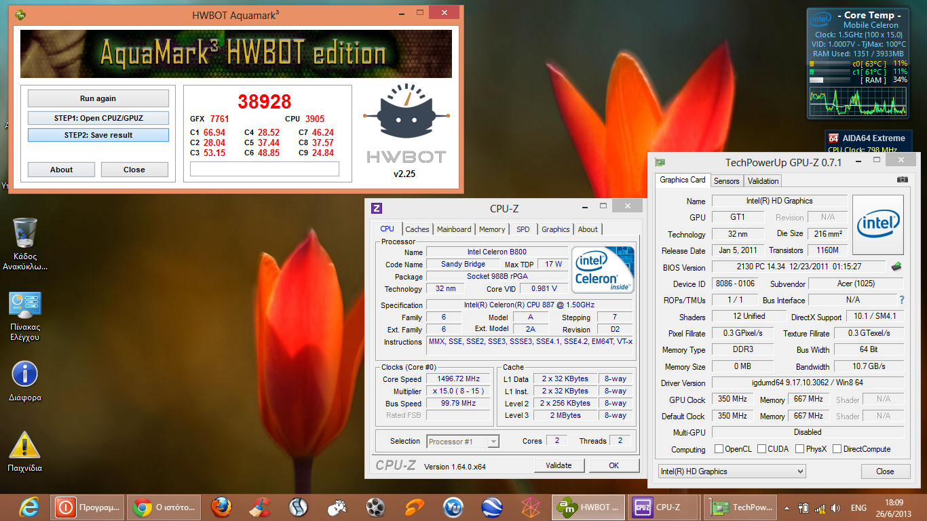This screenshot has height=521, width=927.
Task: Open the Sensors tab in GPU-Z
Action: coord(727,181)
